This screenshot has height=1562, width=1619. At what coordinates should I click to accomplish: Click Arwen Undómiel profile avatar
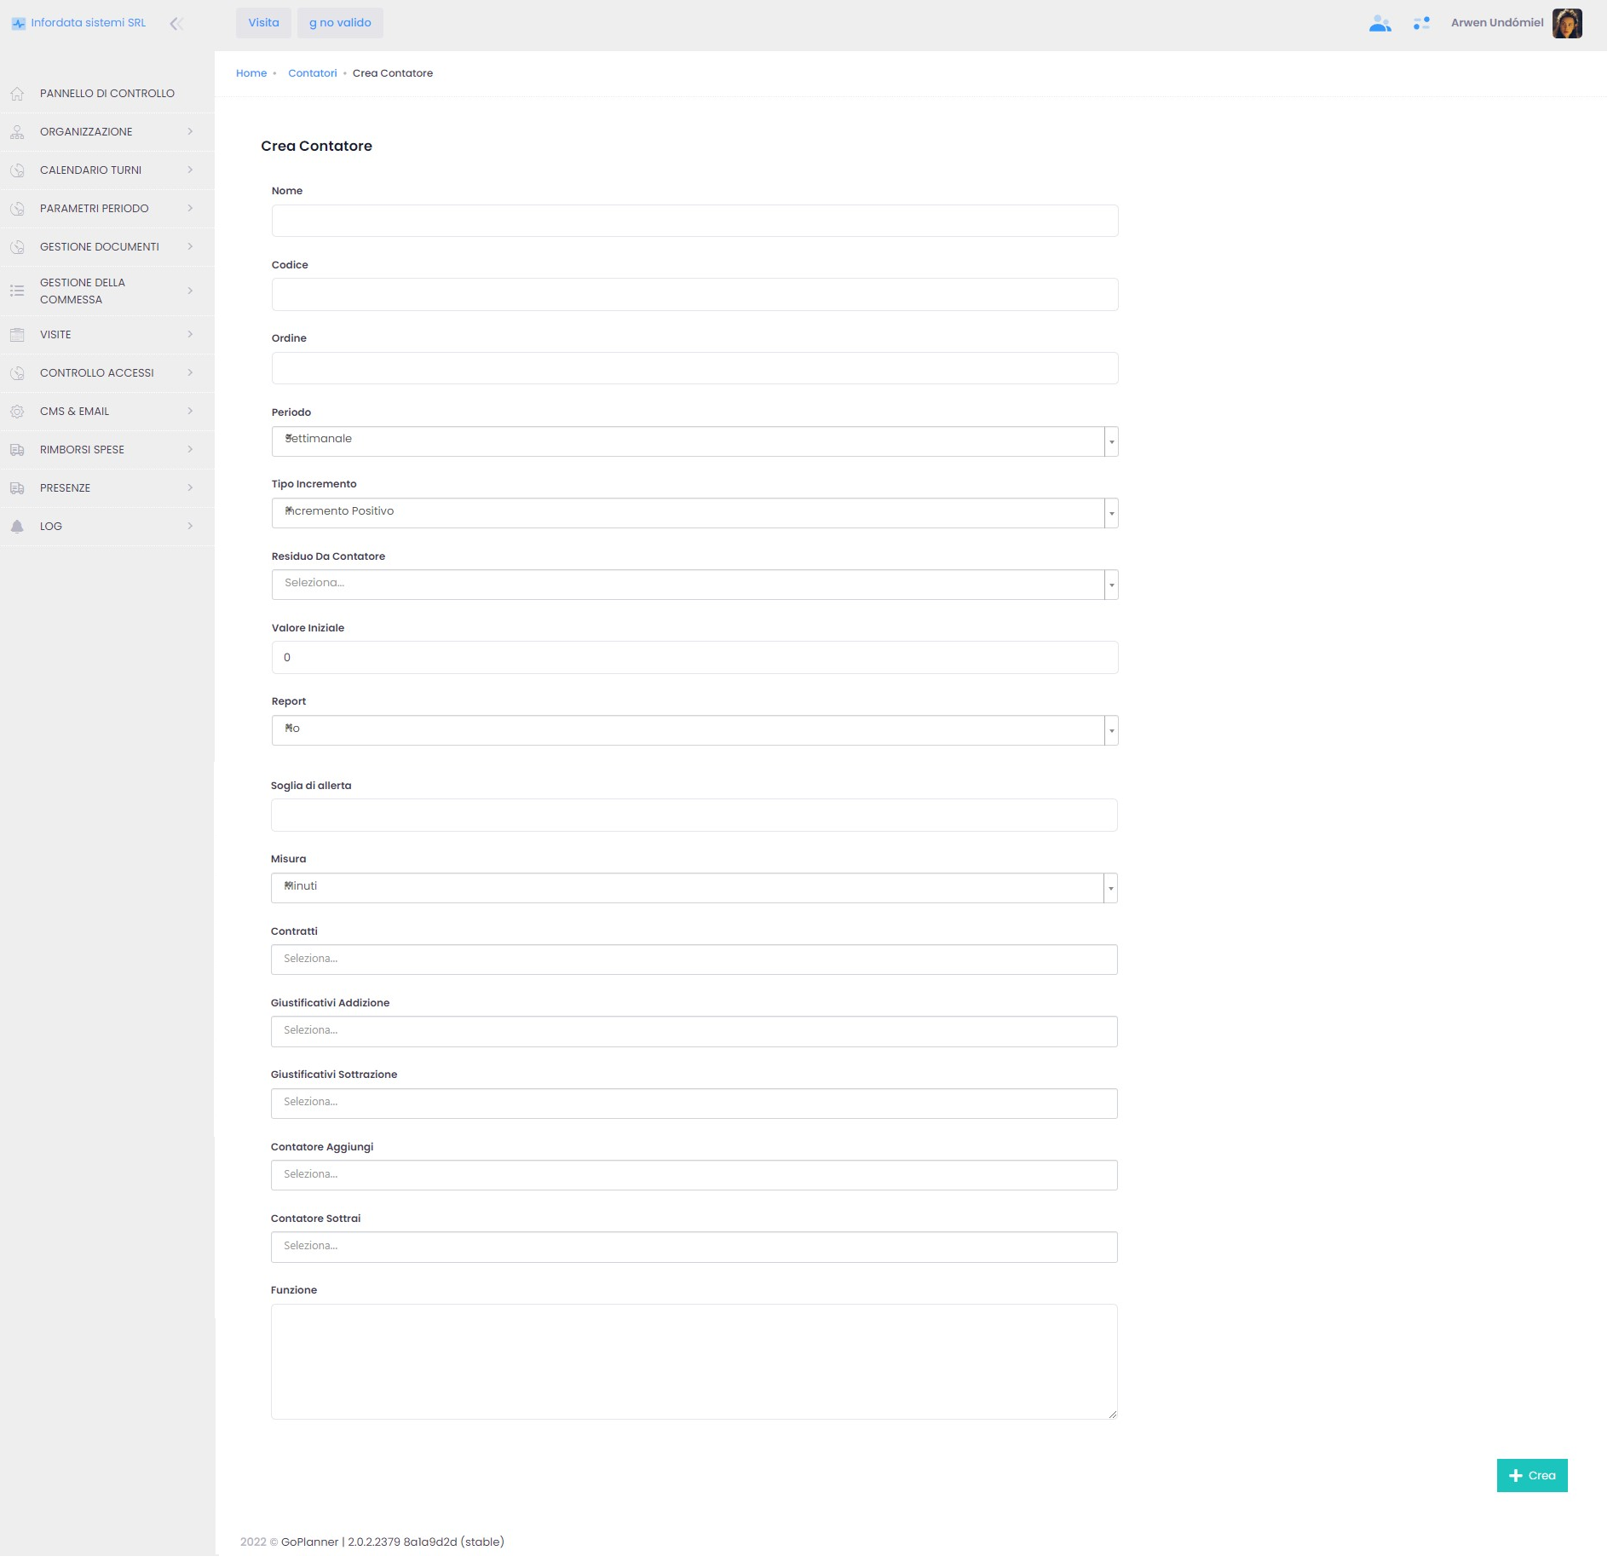(x=1566, y=24)
